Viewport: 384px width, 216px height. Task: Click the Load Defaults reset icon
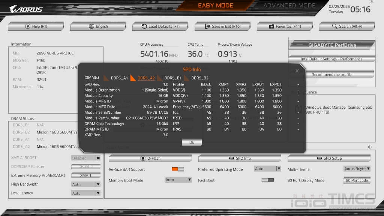144,26
